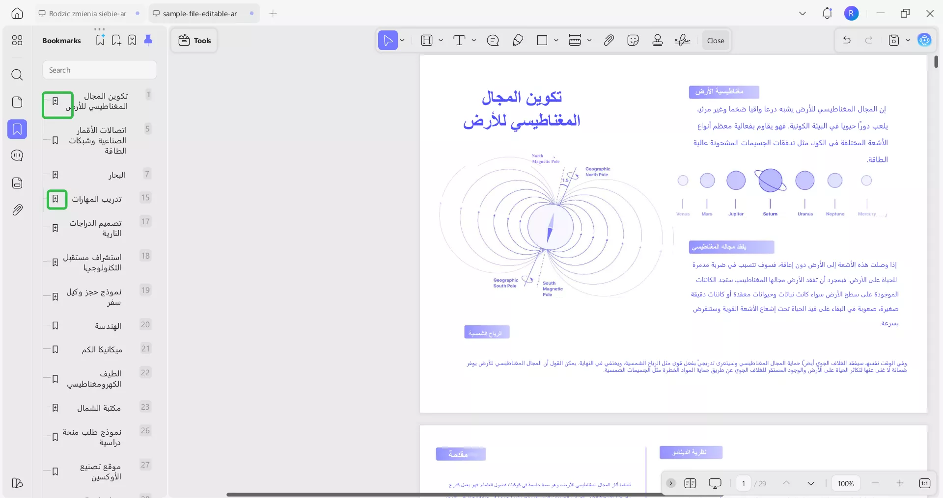Select the Text editing tool

460,40
